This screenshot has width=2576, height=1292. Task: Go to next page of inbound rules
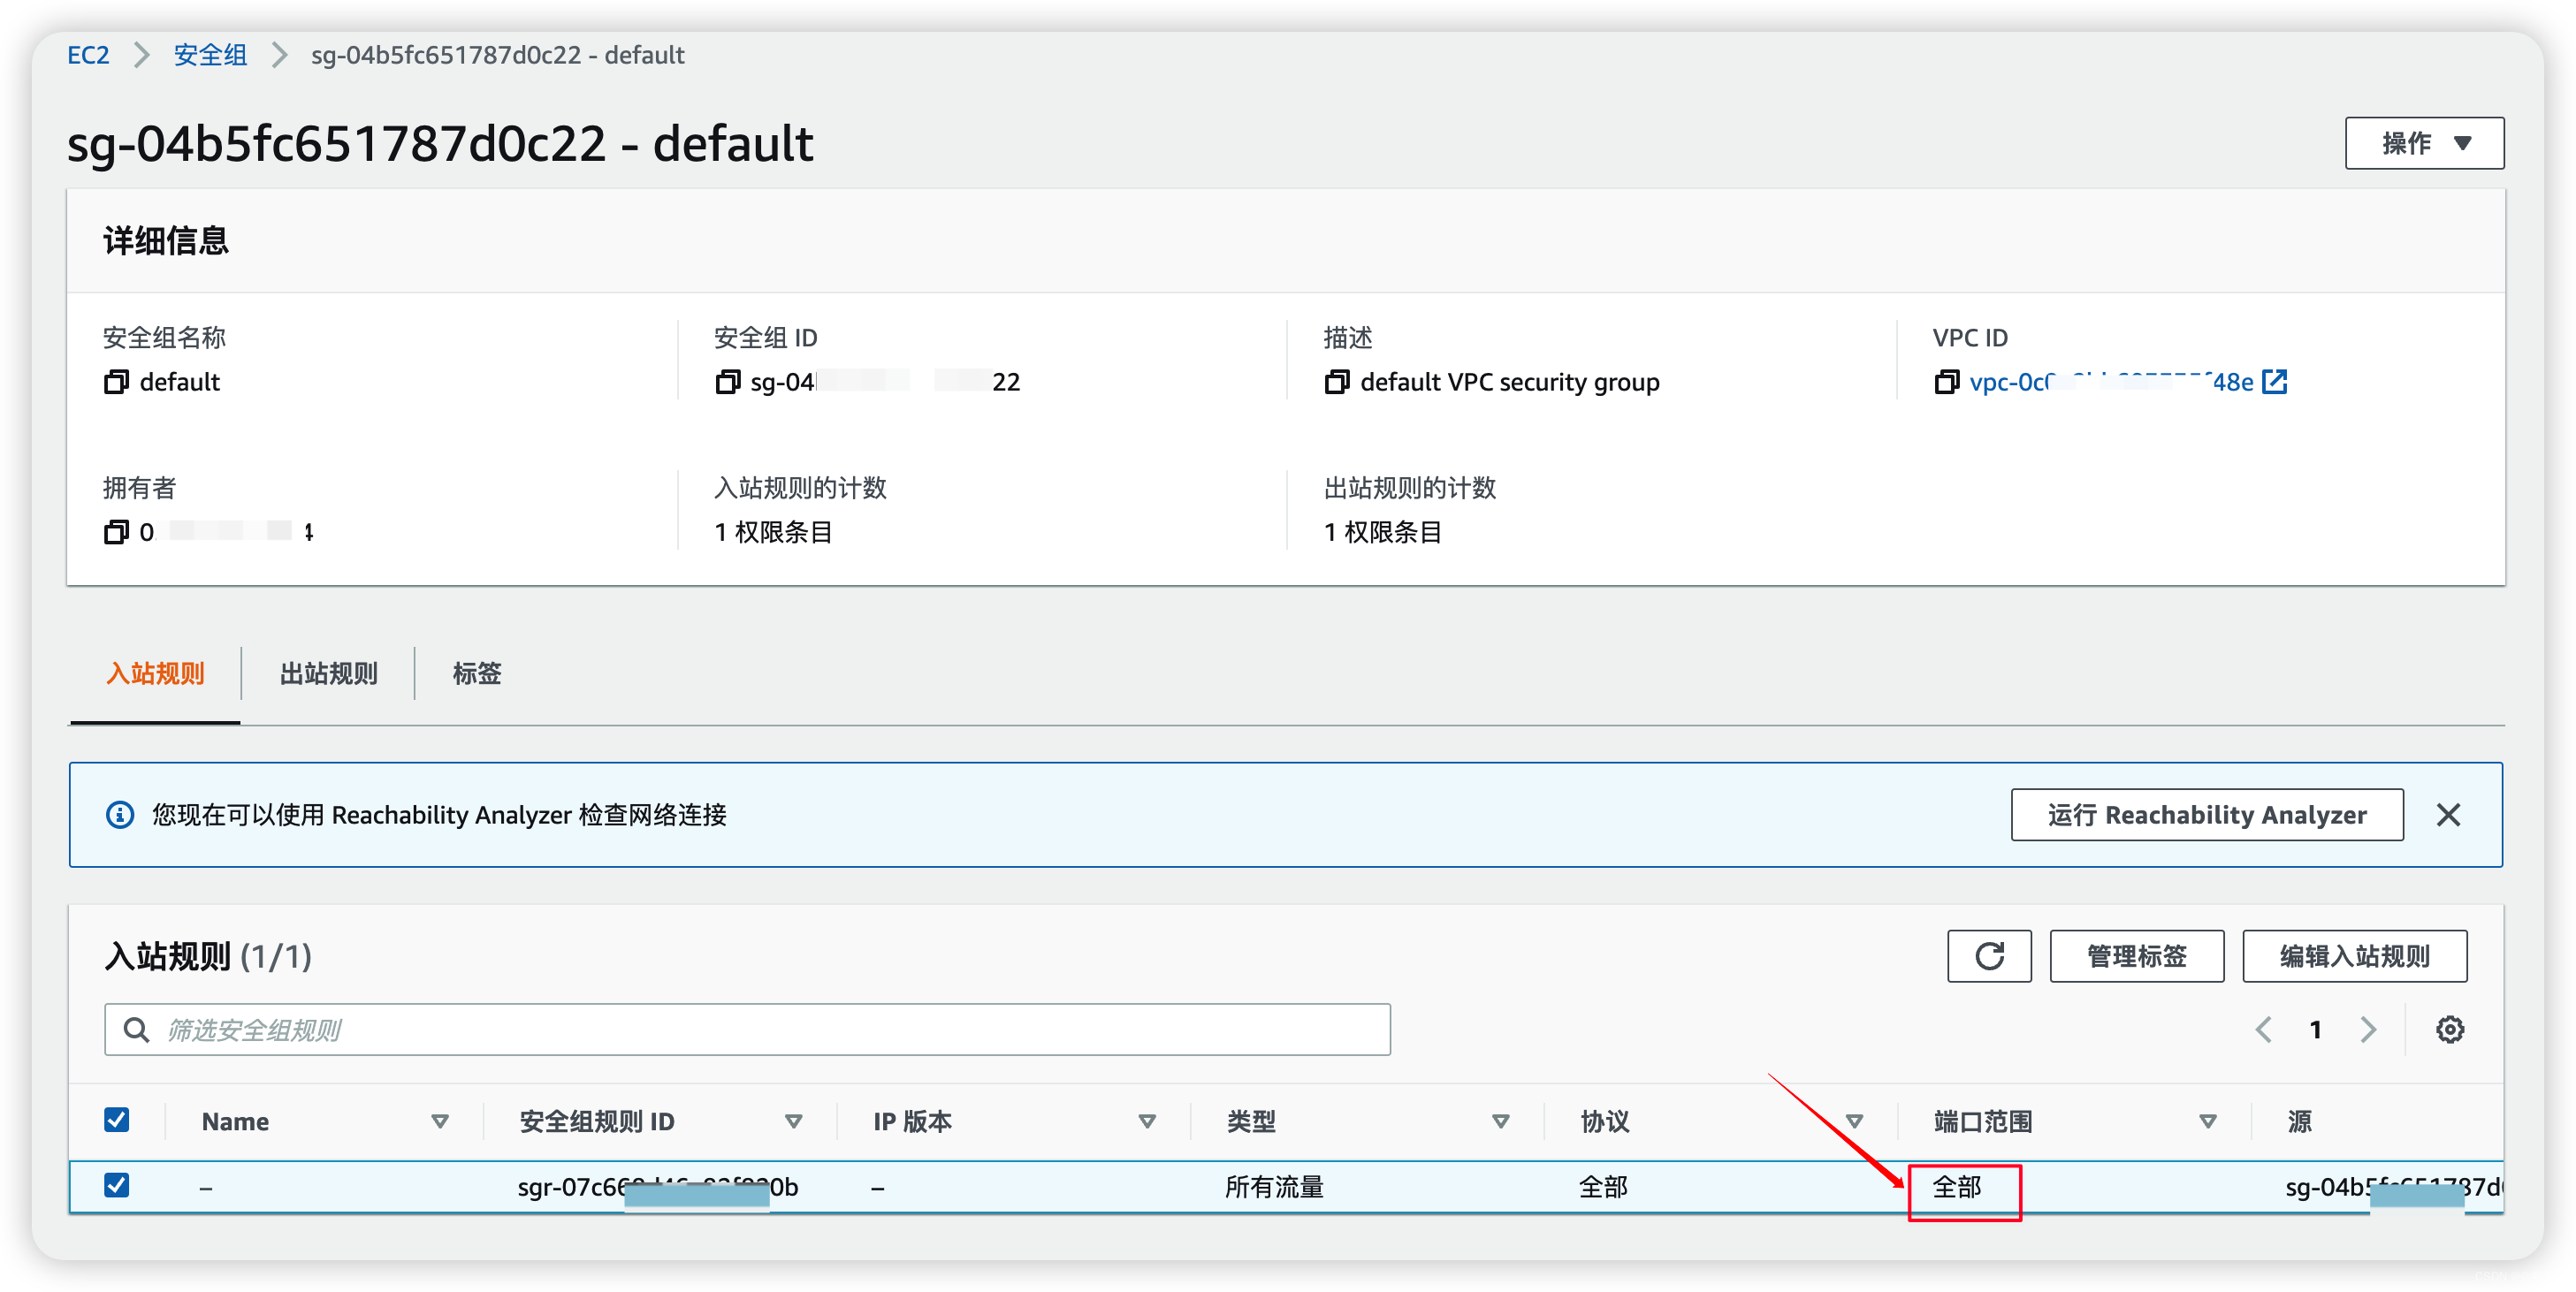2367,1029
